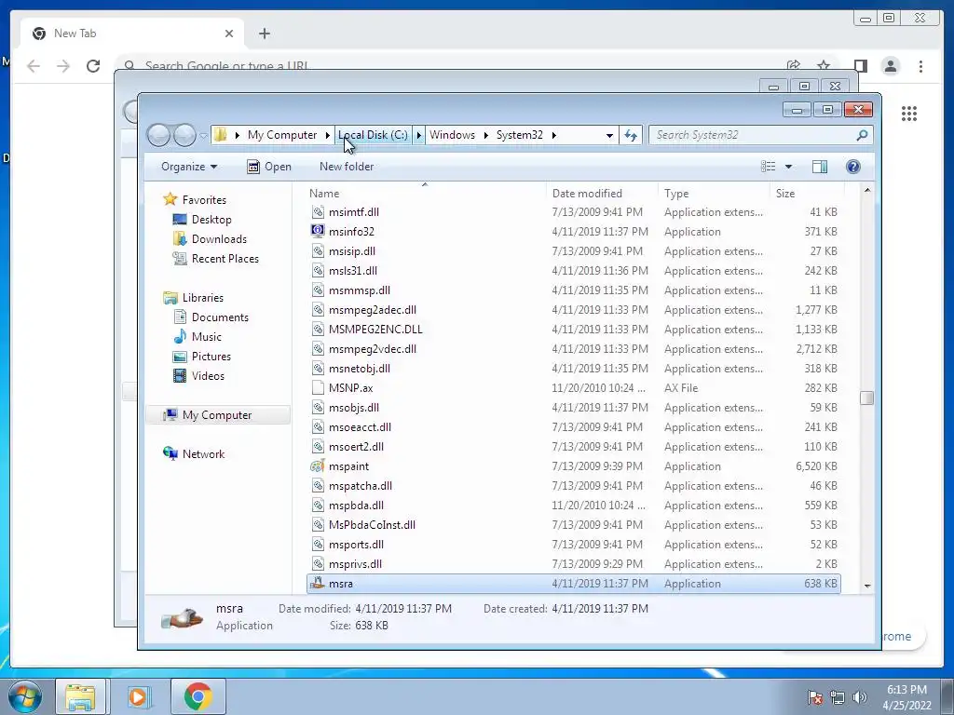Screen dimensions: 954x715
Task: Click Windows in the breadcrumb path
Action: (452, 135)
